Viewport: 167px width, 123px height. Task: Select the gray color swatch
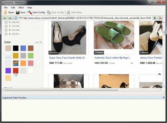23,56
